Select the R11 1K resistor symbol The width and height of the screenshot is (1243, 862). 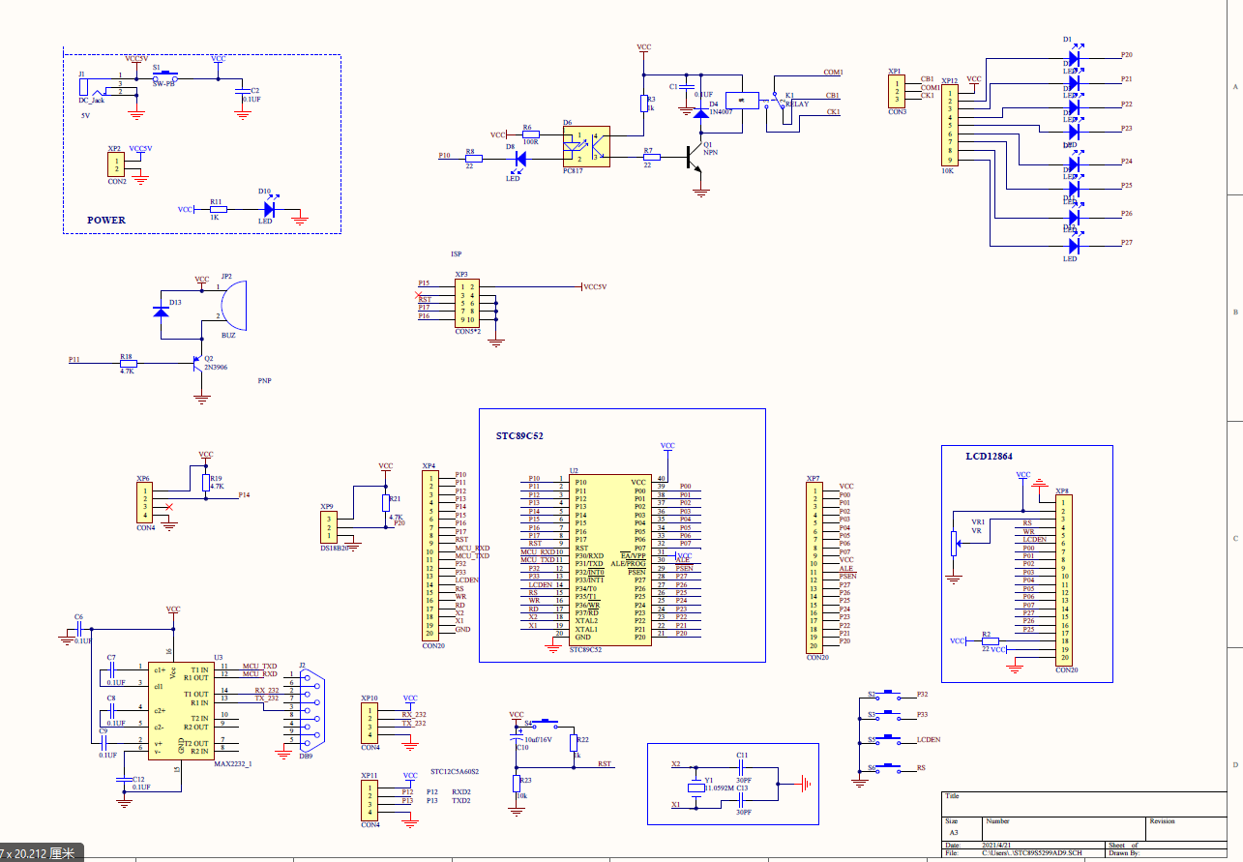coord(218,209)
